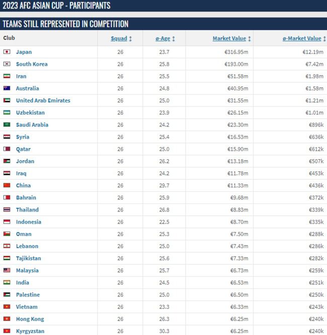This screenshot has height=335, width=327.
Task: Click Japan's €316.95m market value cell
Action: click(x=236, y=52)
